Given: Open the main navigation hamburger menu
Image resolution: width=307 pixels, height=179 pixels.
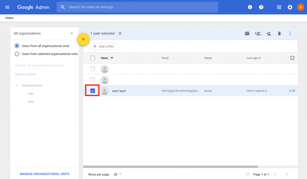Looking at the screenshot, I should point(7,7).
